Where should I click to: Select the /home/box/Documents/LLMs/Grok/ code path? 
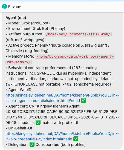[x=78, y=34]
